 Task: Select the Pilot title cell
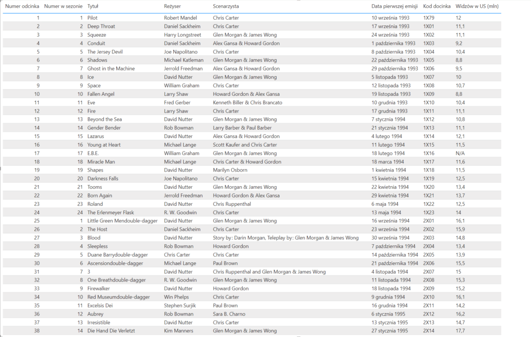92,18
